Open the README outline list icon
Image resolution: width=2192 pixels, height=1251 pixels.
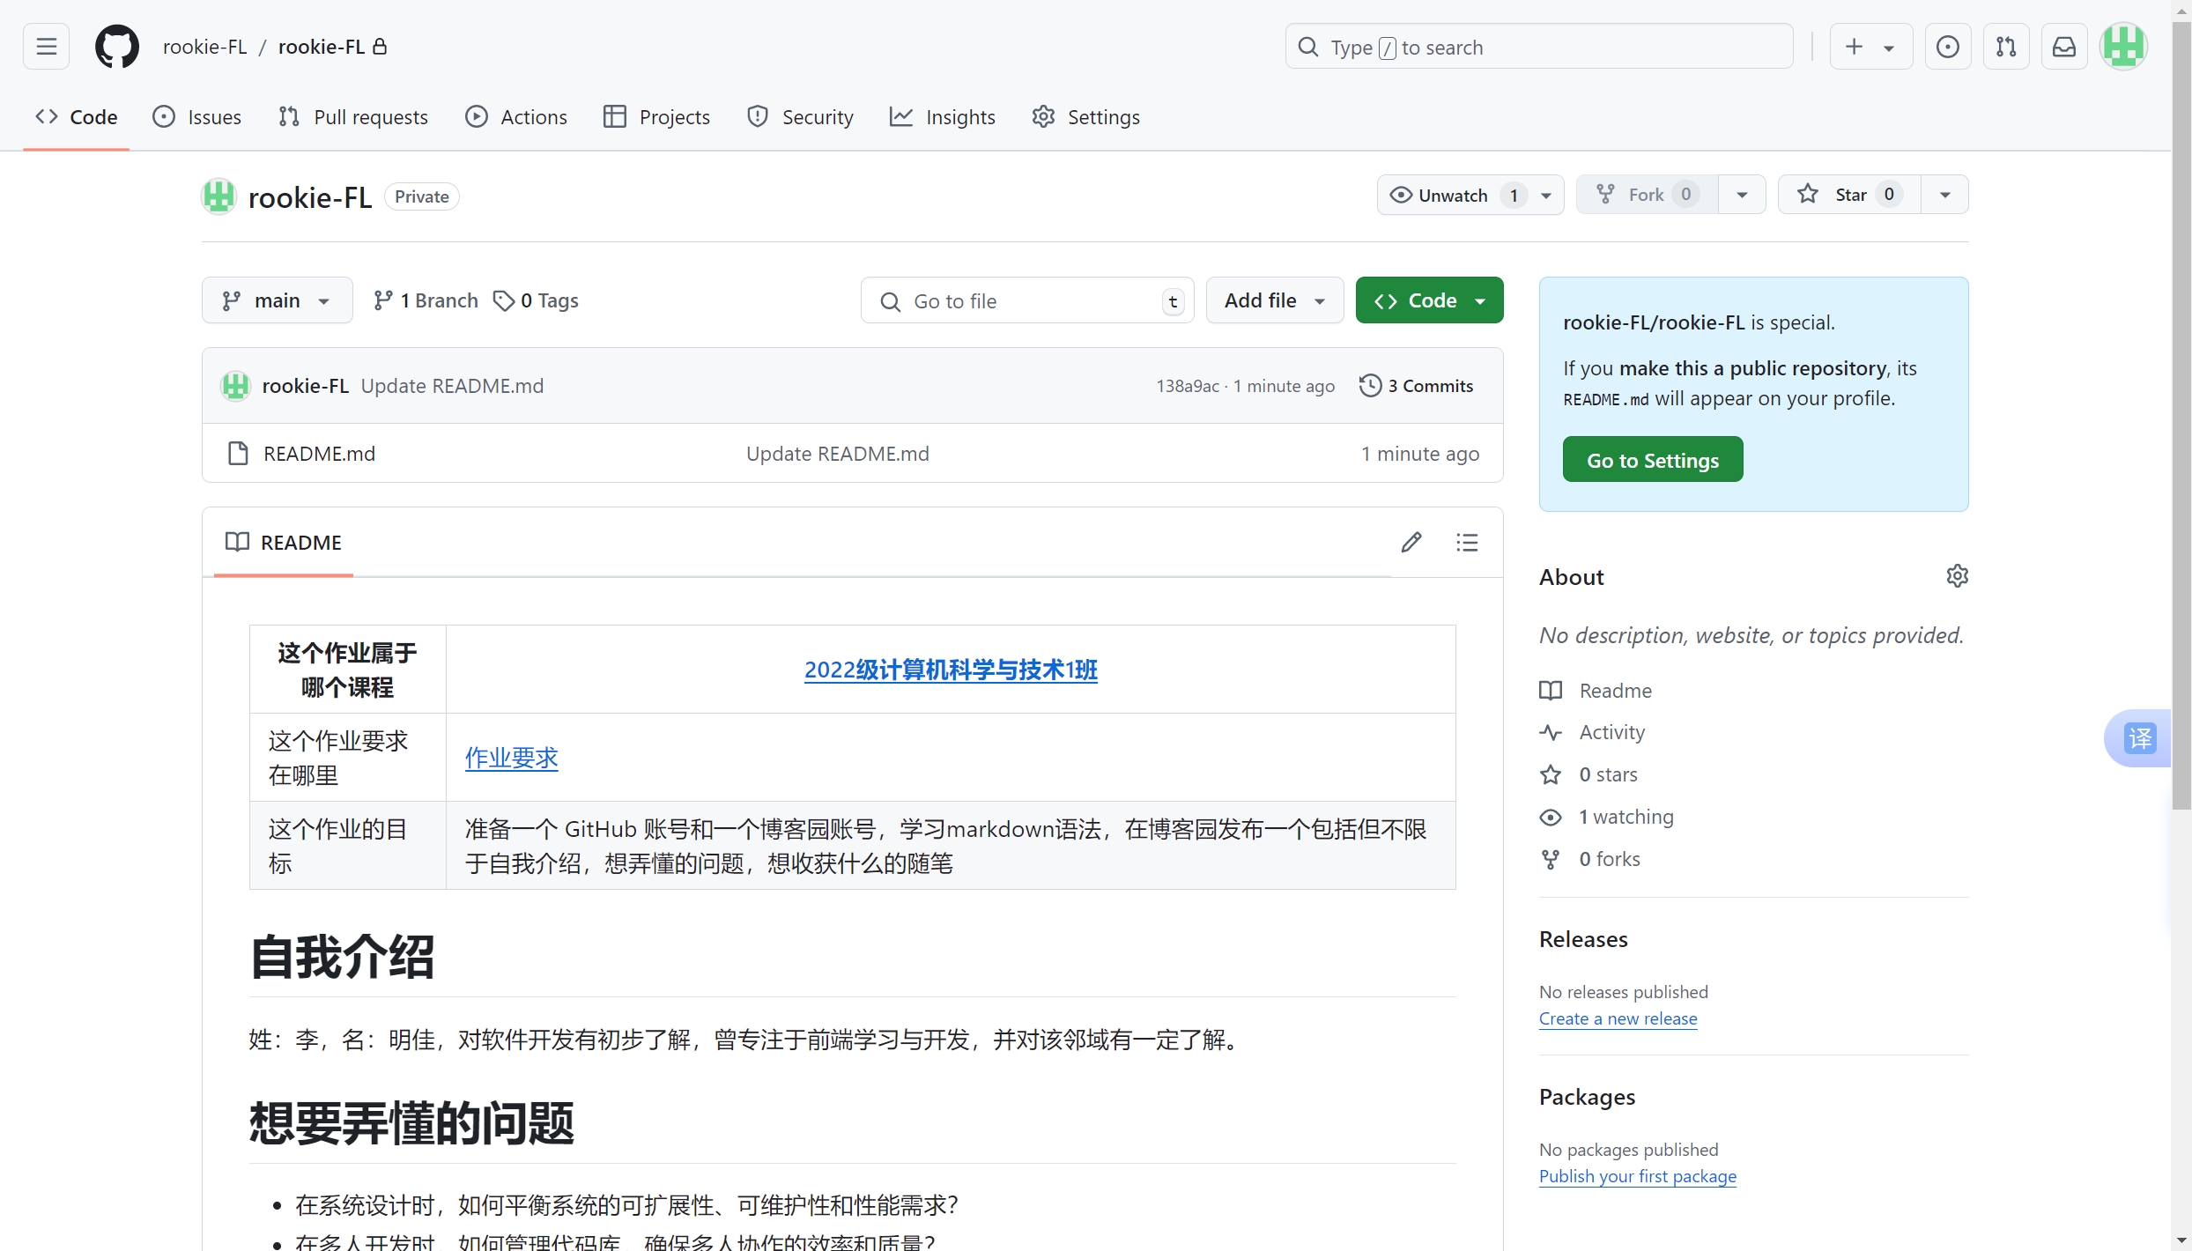click(x=1466, y=542)
